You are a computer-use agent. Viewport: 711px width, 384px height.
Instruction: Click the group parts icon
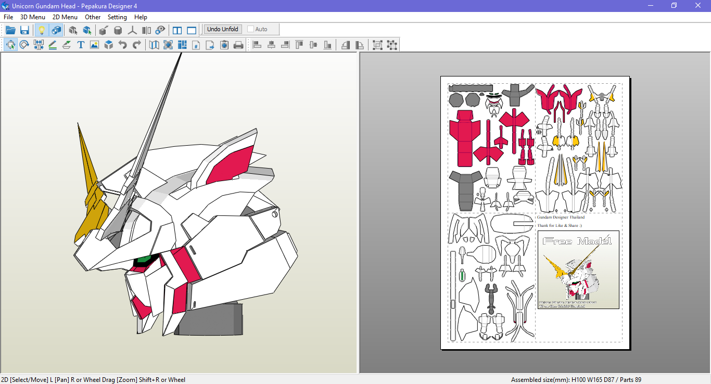[x=378, y=45]
